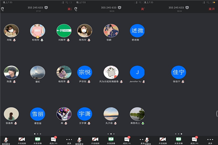Tap 丸子圆's sunset avatar
The width and height of the screenshot is (218, 145).
111,114
